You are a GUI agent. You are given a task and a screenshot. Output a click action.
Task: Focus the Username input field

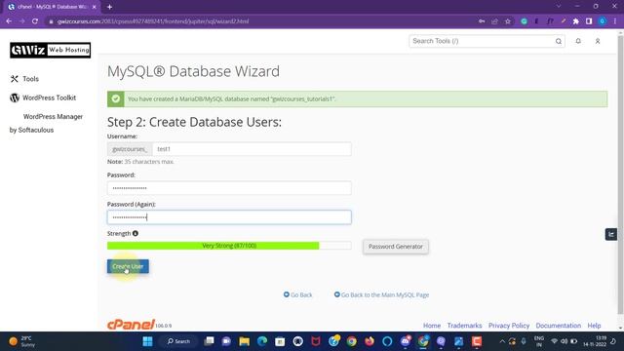click(252, 149)
